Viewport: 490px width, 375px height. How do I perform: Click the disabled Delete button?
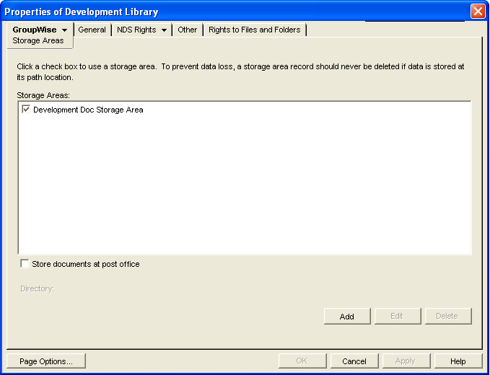click(x=447, y=317)
